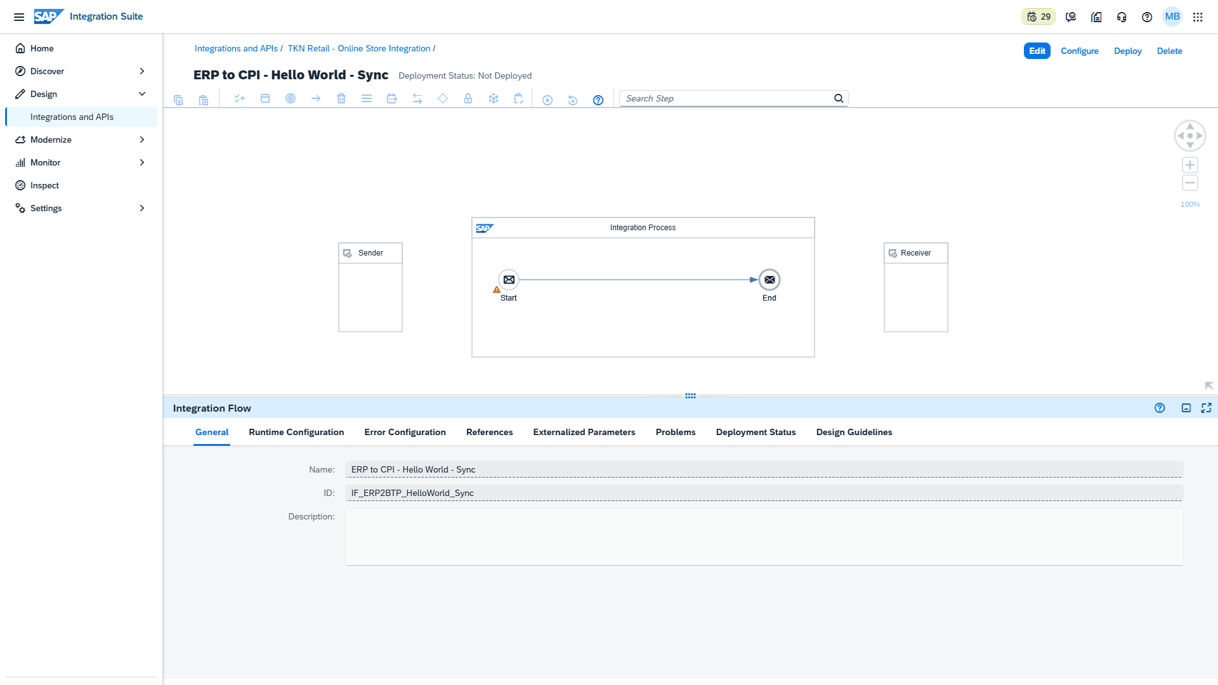Click the checklist-plus icon in toolbar

click(240, 98)
